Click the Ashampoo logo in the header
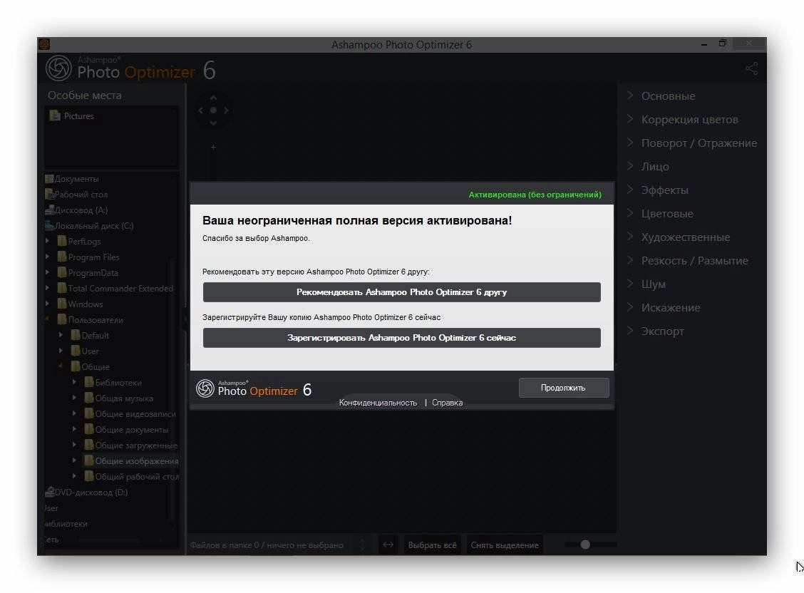This screenshot has height=593, width=804. pyautogui.click(x=58, y=68)
